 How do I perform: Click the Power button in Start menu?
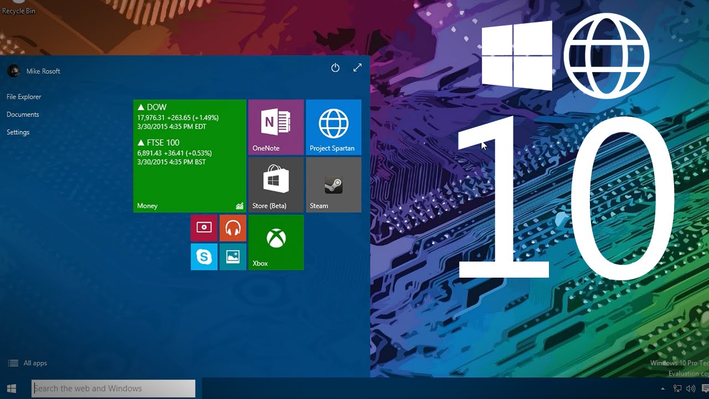(x=335, y=68)
